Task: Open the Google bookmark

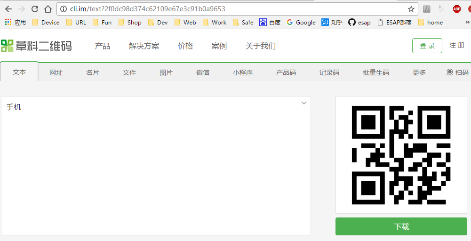Action: tap(301, 22)
